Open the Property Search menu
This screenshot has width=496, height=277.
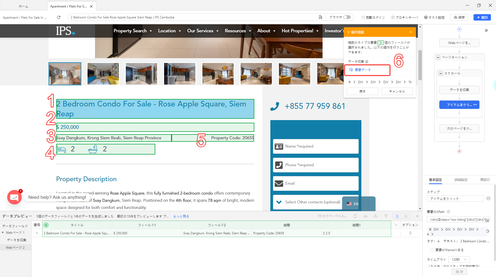point(132,31)
